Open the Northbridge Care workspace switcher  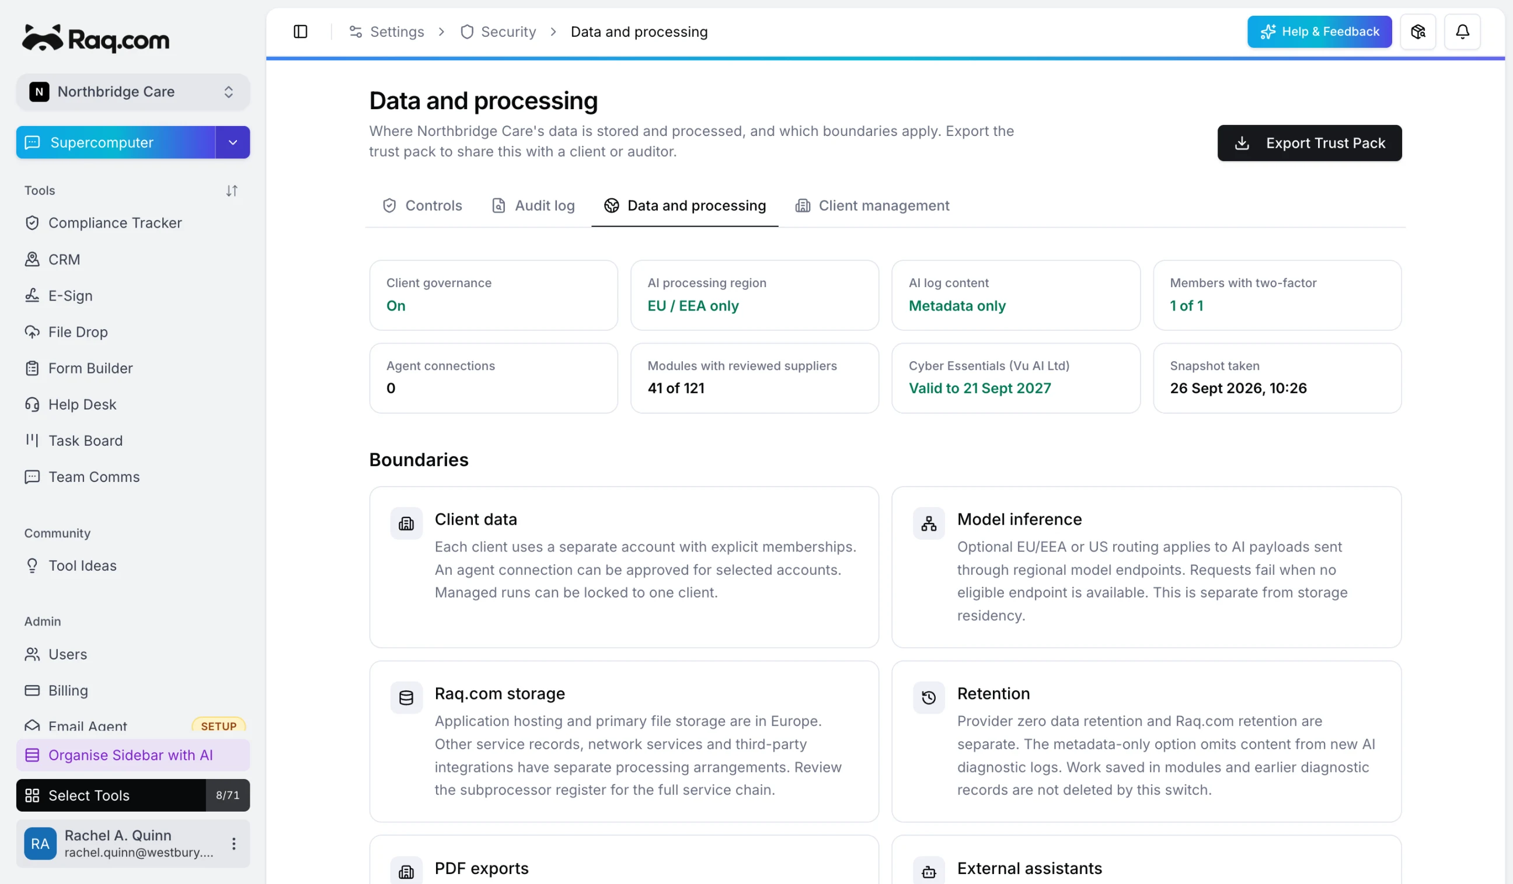coord(133,92)
